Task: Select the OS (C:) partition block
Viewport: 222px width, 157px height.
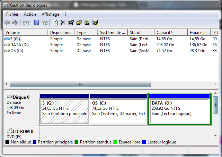Action: pos(118,110)
